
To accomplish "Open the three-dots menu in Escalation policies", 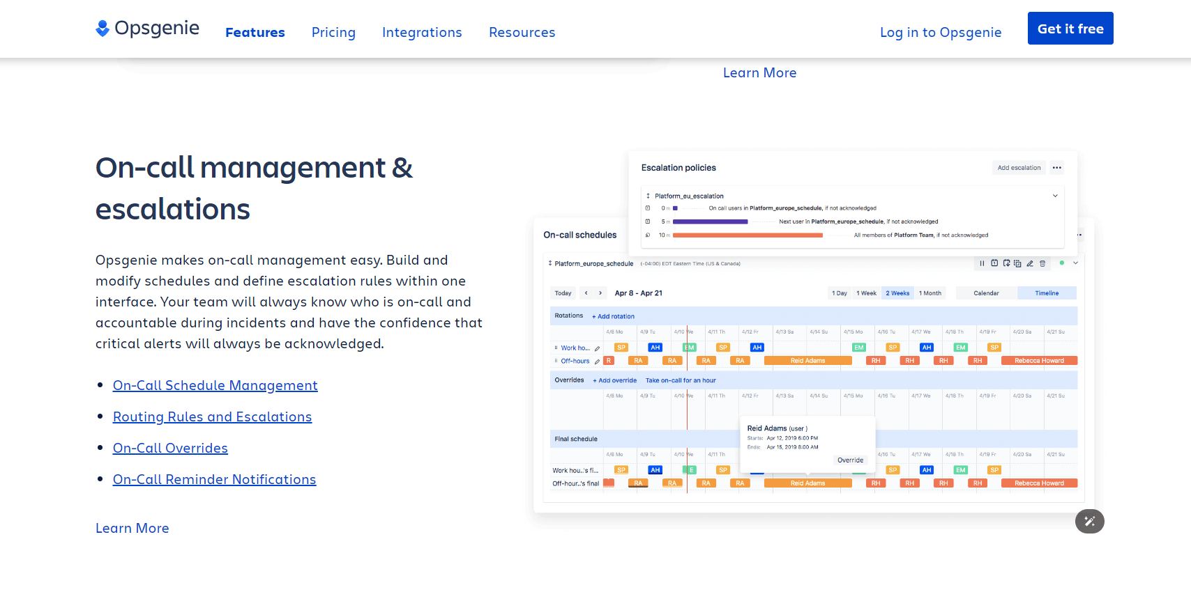I will click(x=1057, y=168).
